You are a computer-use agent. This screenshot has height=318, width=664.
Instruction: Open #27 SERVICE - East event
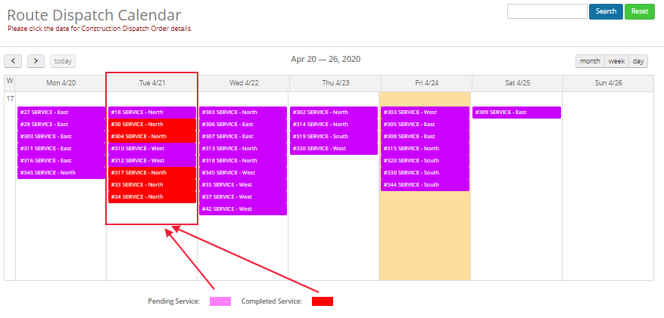[61, 113]
